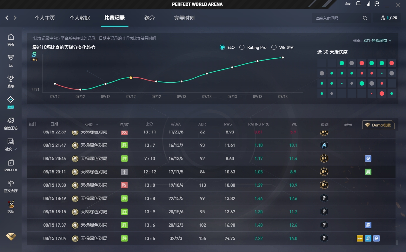The width and height of the screenshot is (406, 252).
Task: Switch to the 个人数据 tab
Action: (80, 18)
